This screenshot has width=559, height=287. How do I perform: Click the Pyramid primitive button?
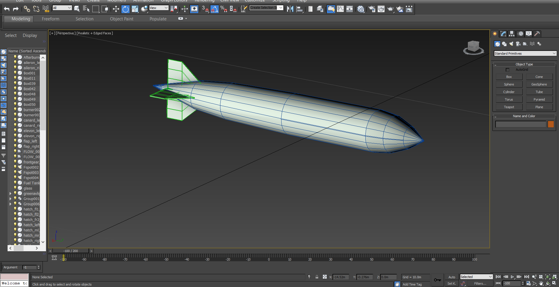539,99
